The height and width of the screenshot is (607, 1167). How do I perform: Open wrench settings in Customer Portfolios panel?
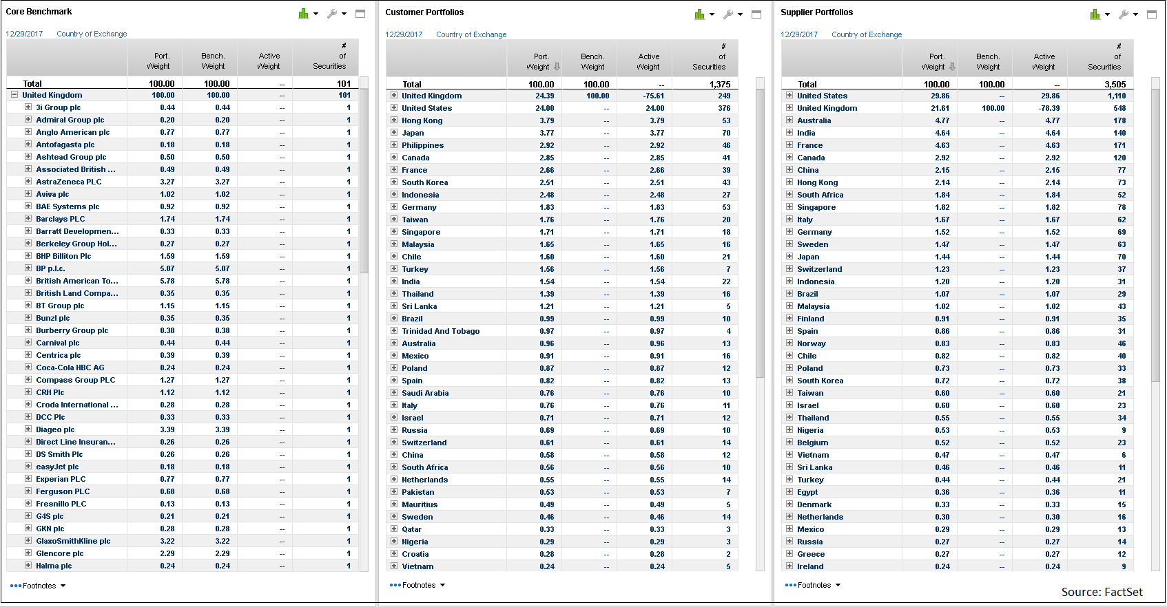(x=728, y=14)
